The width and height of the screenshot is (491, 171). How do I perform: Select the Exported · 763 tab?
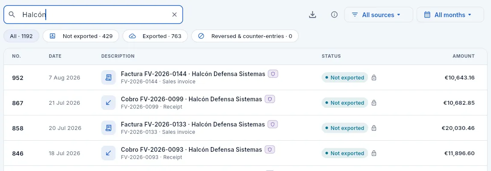tap(155, 36)
